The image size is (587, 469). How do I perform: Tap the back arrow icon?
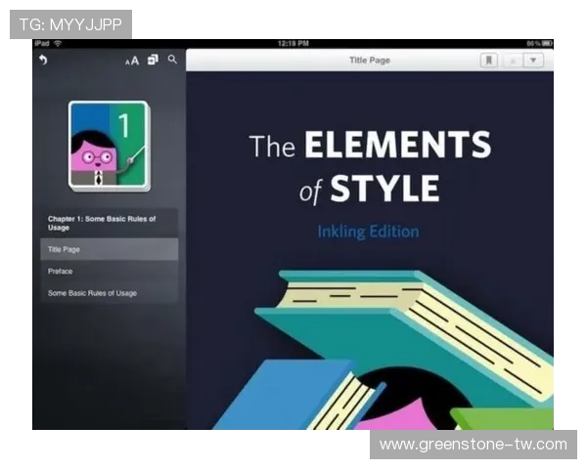coord(42,61)
